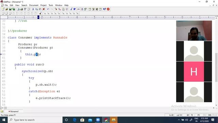Click the column ruler above the editor
This screenshot has width=218, height=123.
point(111,17)
